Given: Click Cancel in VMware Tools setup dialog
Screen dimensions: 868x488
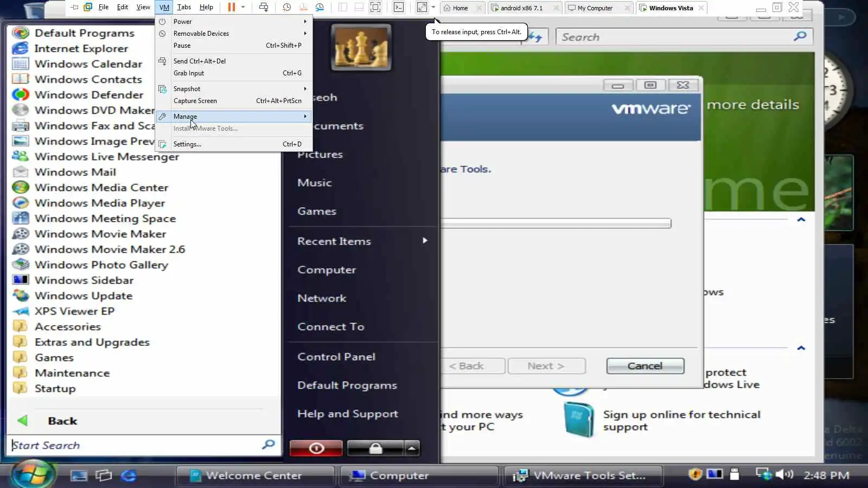Looking at the screenshot, I should point(645,366).
